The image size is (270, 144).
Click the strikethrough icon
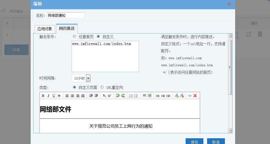pyautogui.click(x=59, y=96)
